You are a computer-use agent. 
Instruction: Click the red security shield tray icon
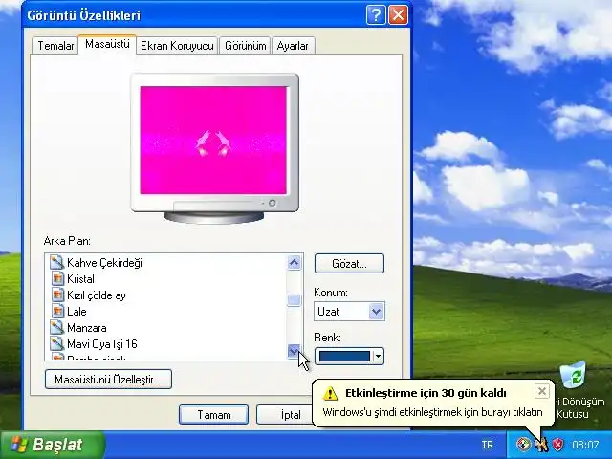pos(558,444)
